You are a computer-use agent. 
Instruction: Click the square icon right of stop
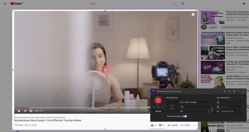[162, 107]
